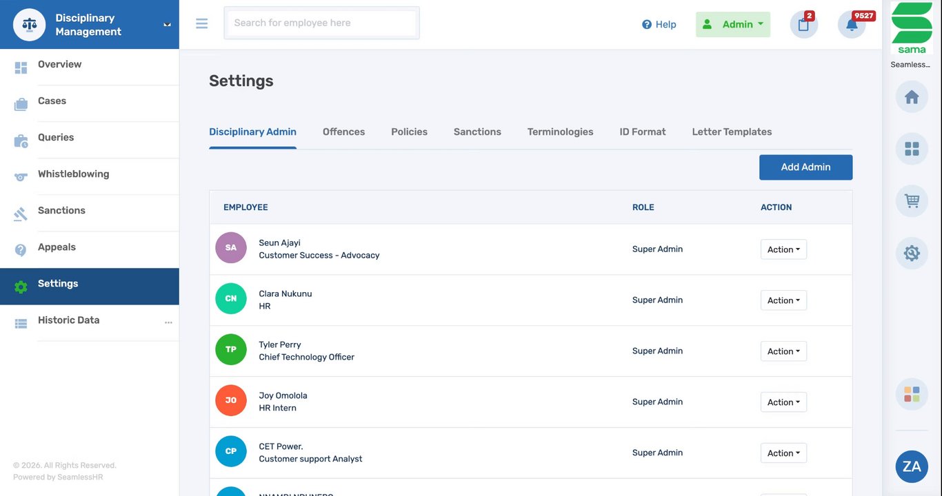942x496 pixels.
Task: Open Action dropdown for Tyler Perry
Action: tap(783, 351)
